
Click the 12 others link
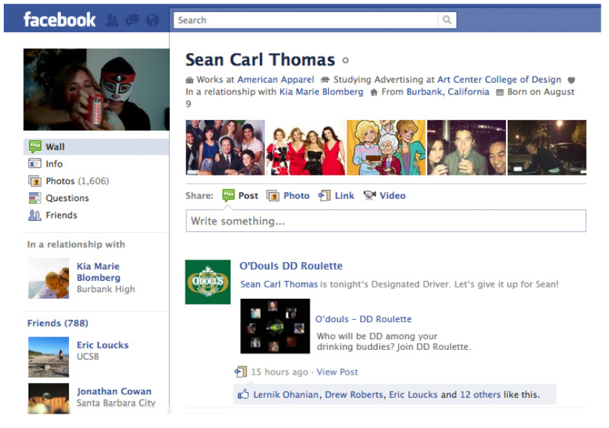(481, 395)
